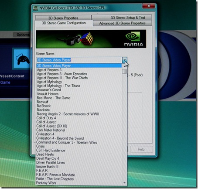The image size is (198, 189).
Task: Select the 3D Stereo Game Configuration tab
Action: pyautogui.click(x=64, y=23)
